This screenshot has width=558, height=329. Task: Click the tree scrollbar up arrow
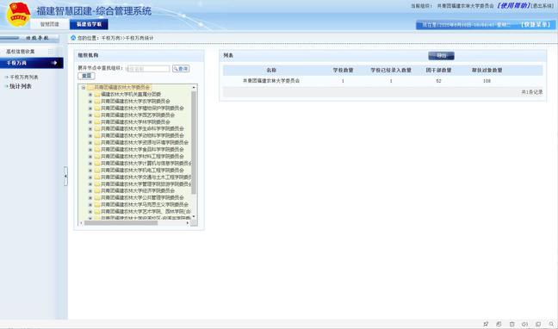pyautogui.click(x=194, y=87)
